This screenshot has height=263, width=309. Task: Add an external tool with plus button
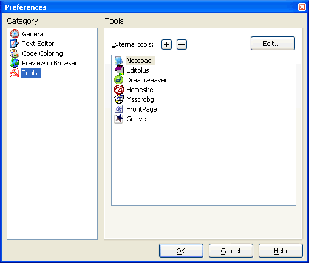coord(166,44)
